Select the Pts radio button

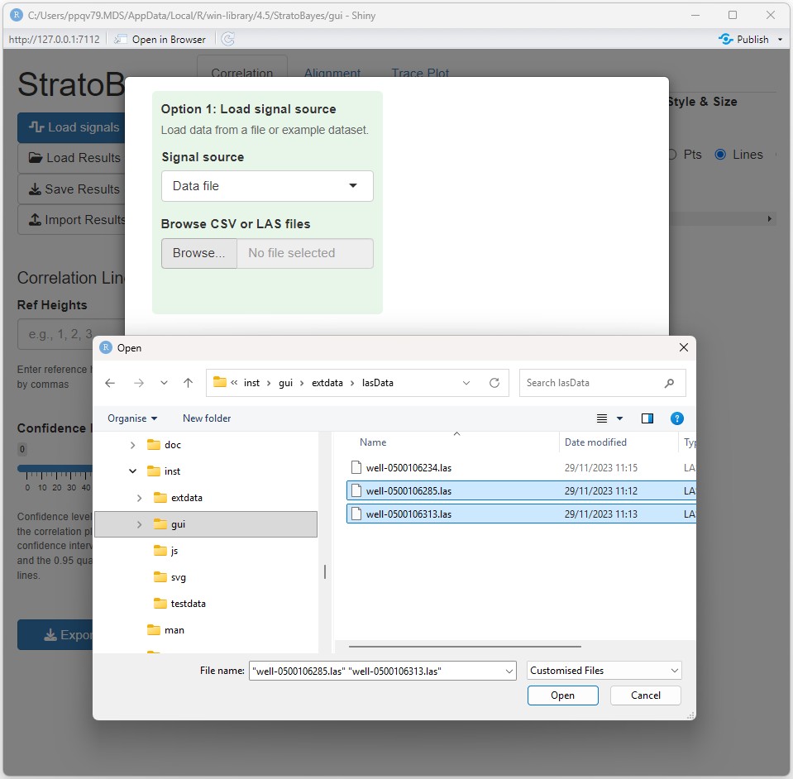[672, 155]
